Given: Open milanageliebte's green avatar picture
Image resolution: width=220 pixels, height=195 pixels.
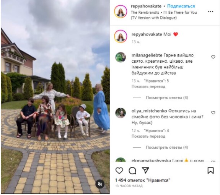Looking at the screenshot, I should [121, 57].
